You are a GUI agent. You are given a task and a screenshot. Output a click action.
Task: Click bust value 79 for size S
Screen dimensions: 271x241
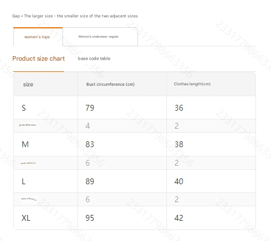pos(90,108)
